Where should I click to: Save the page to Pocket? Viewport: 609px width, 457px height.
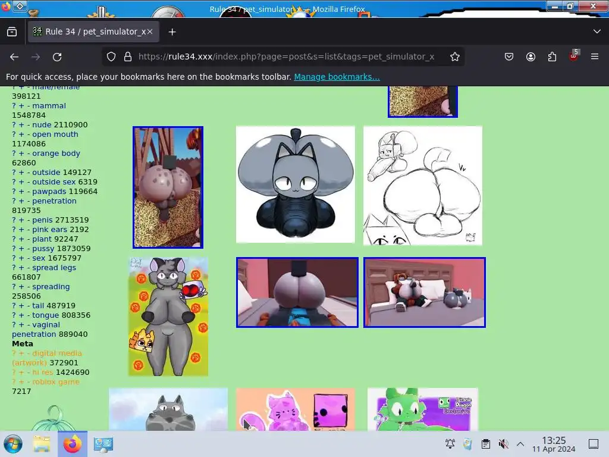click(509, 57)
